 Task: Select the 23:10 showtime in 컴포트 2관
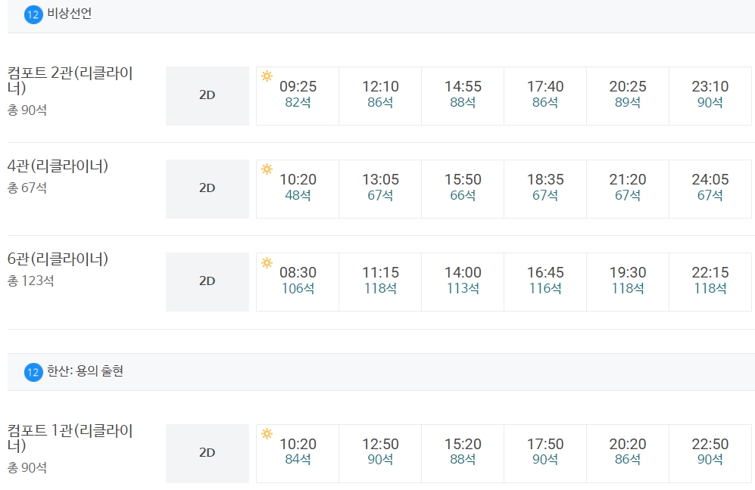(x=710, y=96)
